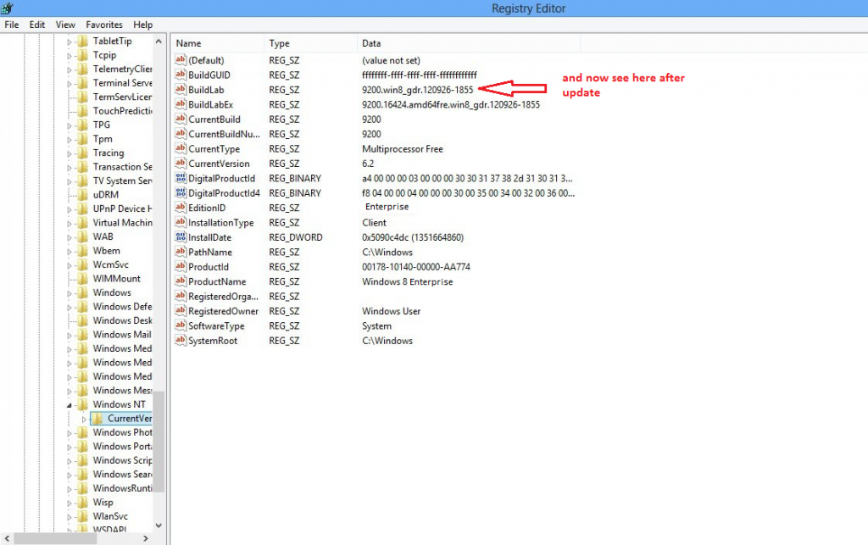Click the Registry Editor title bar icon
This screenshot has height=545, width=868.
tap(7, 8)
